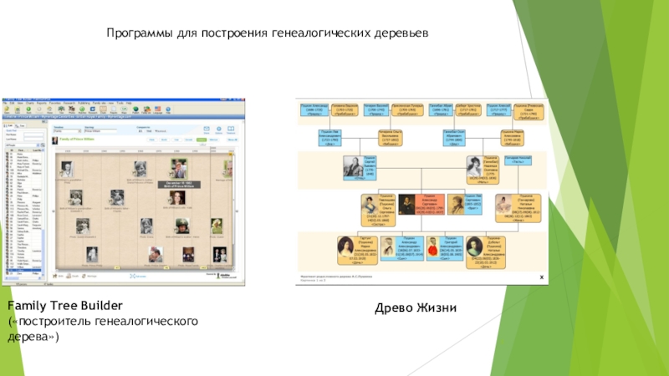Screen dimensions: 669x376
Task: Click the blue Help question-mark toolbar icon
Action: click(168, 110)
